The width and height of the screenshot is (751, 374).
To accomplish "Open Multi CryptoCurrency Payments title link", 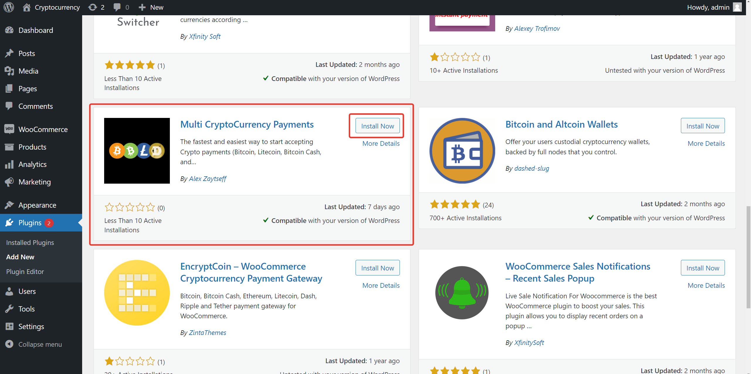I will click(247, 124).
